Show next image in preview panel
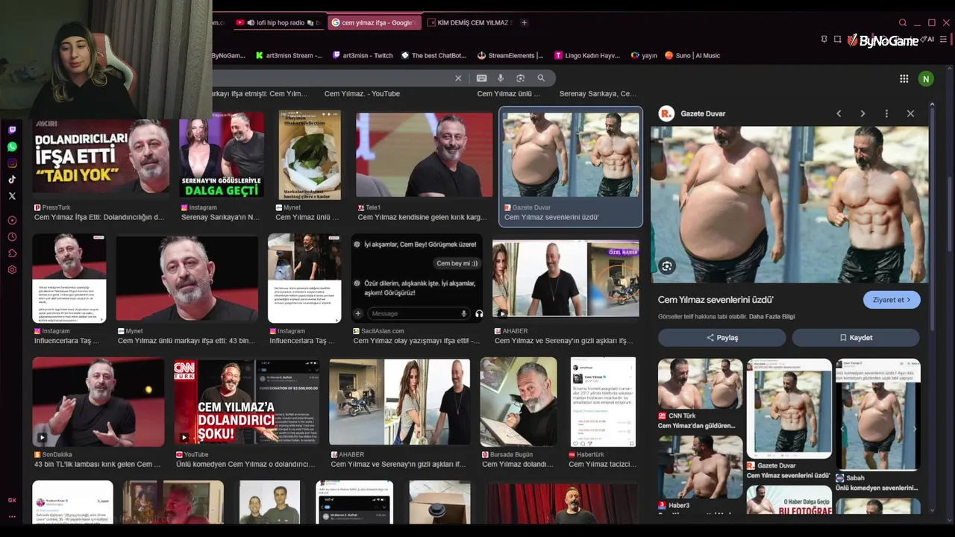This screenshot has width=955, height=537. pos(862,113)
